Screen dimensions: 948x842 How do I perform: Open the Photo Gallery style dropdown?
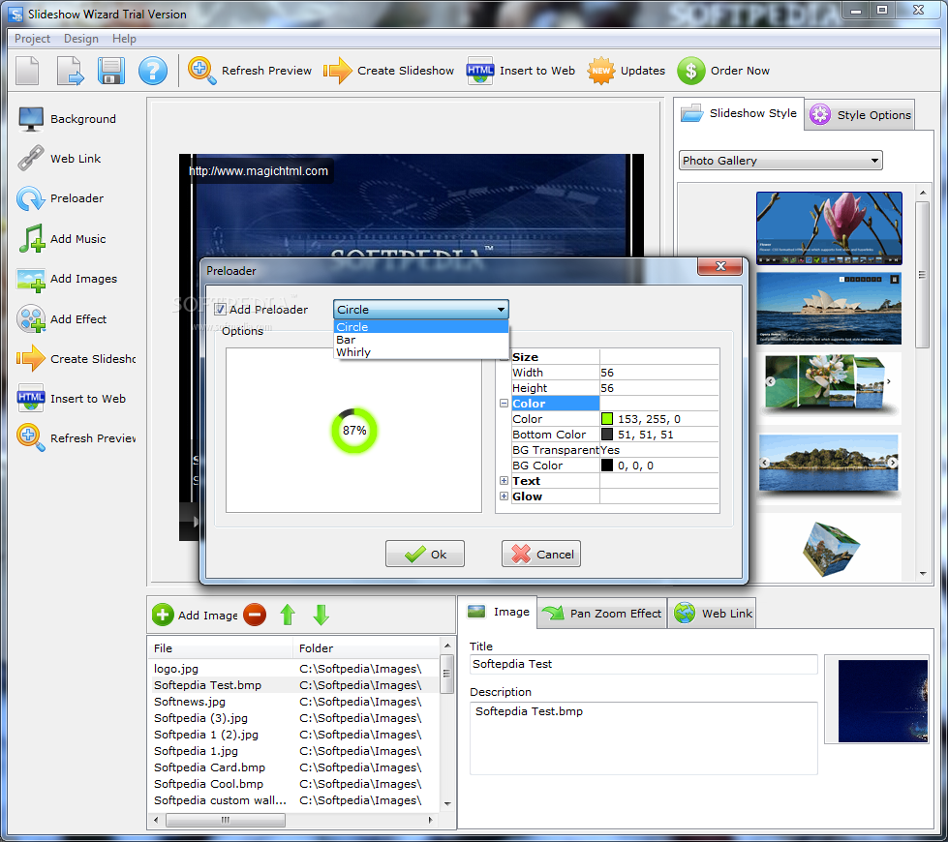coord(780,161)
